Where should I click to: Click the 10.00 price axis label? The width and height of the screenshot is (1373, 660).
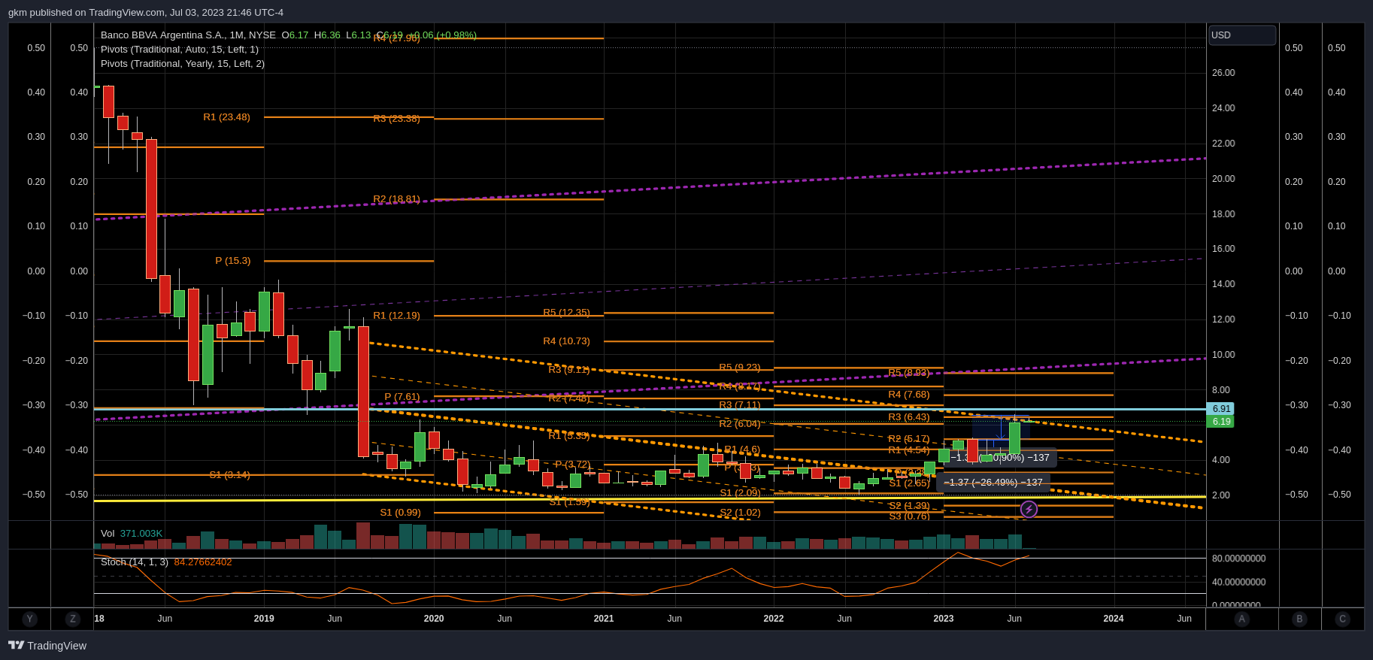tap(1223, 355)
